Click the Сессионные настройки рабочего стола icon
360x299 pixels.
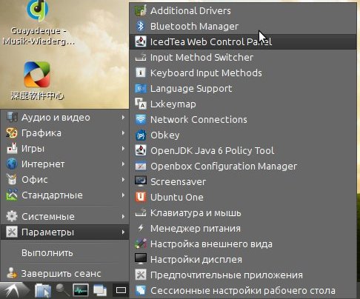[x=141, y=290]
